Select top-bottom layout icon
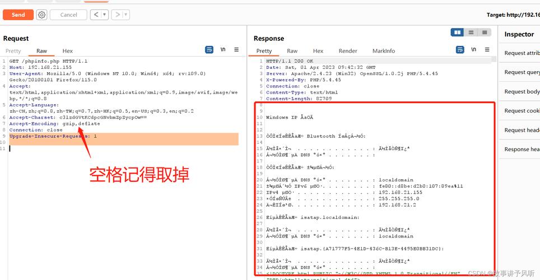Image resolution: width=540 pixels, height=280 pixels. coord(471,32)
